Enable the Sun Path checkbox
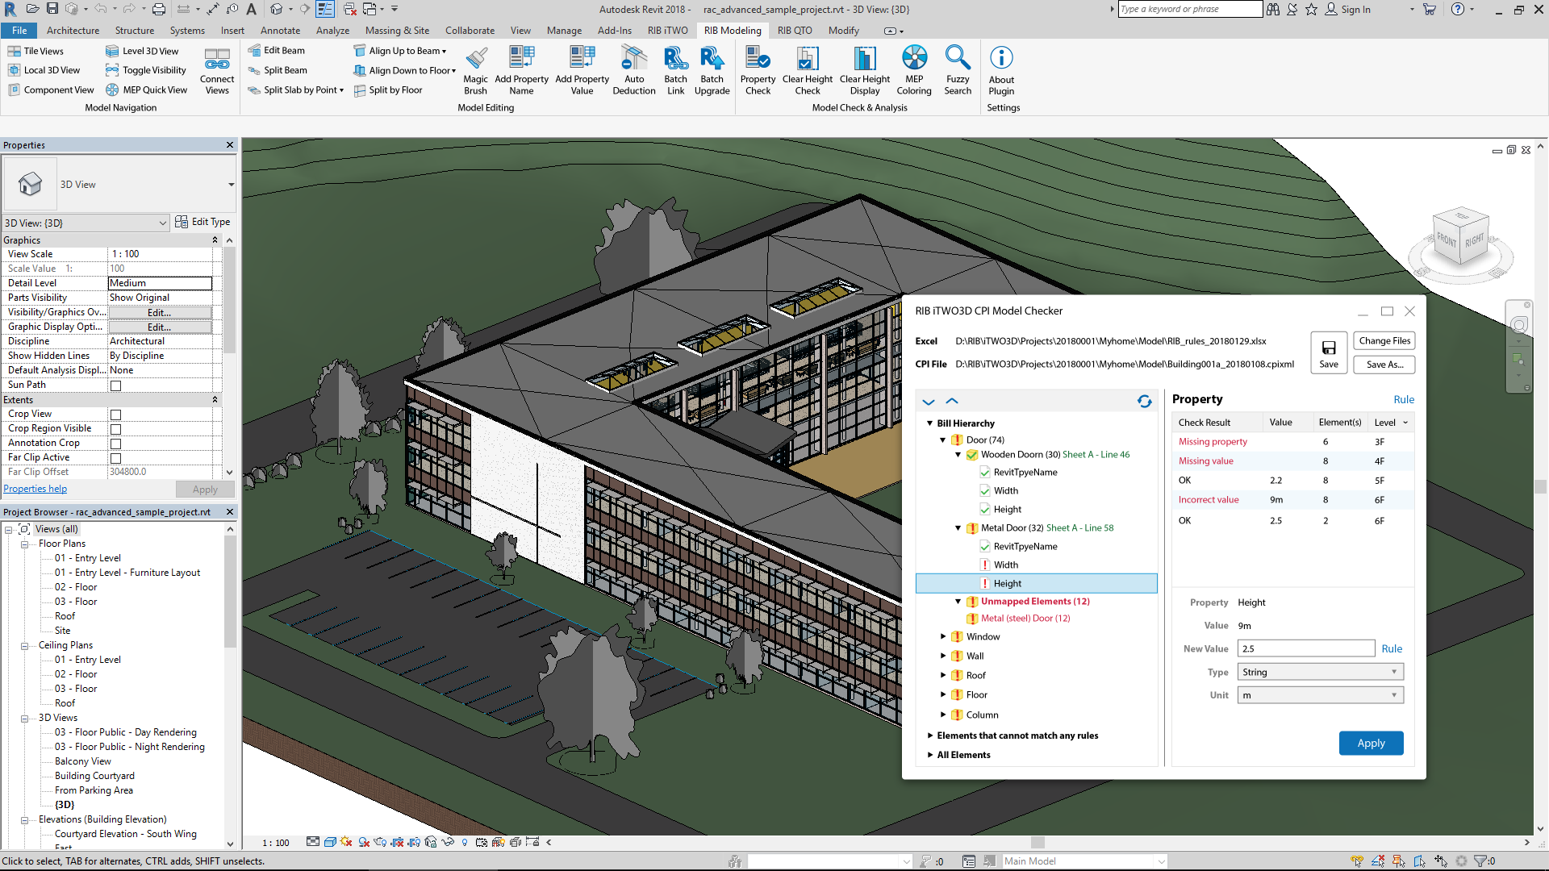 115,385
